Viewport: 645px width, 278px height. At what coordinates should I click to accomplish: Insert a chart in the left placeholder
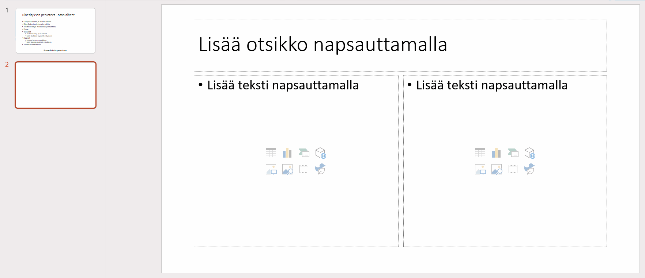[287, 153]
